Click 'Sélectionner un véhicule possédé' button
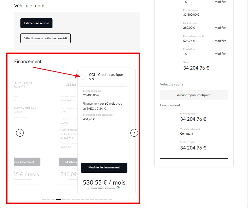Viewport: 248px width, 208px height. click(45, 38)
